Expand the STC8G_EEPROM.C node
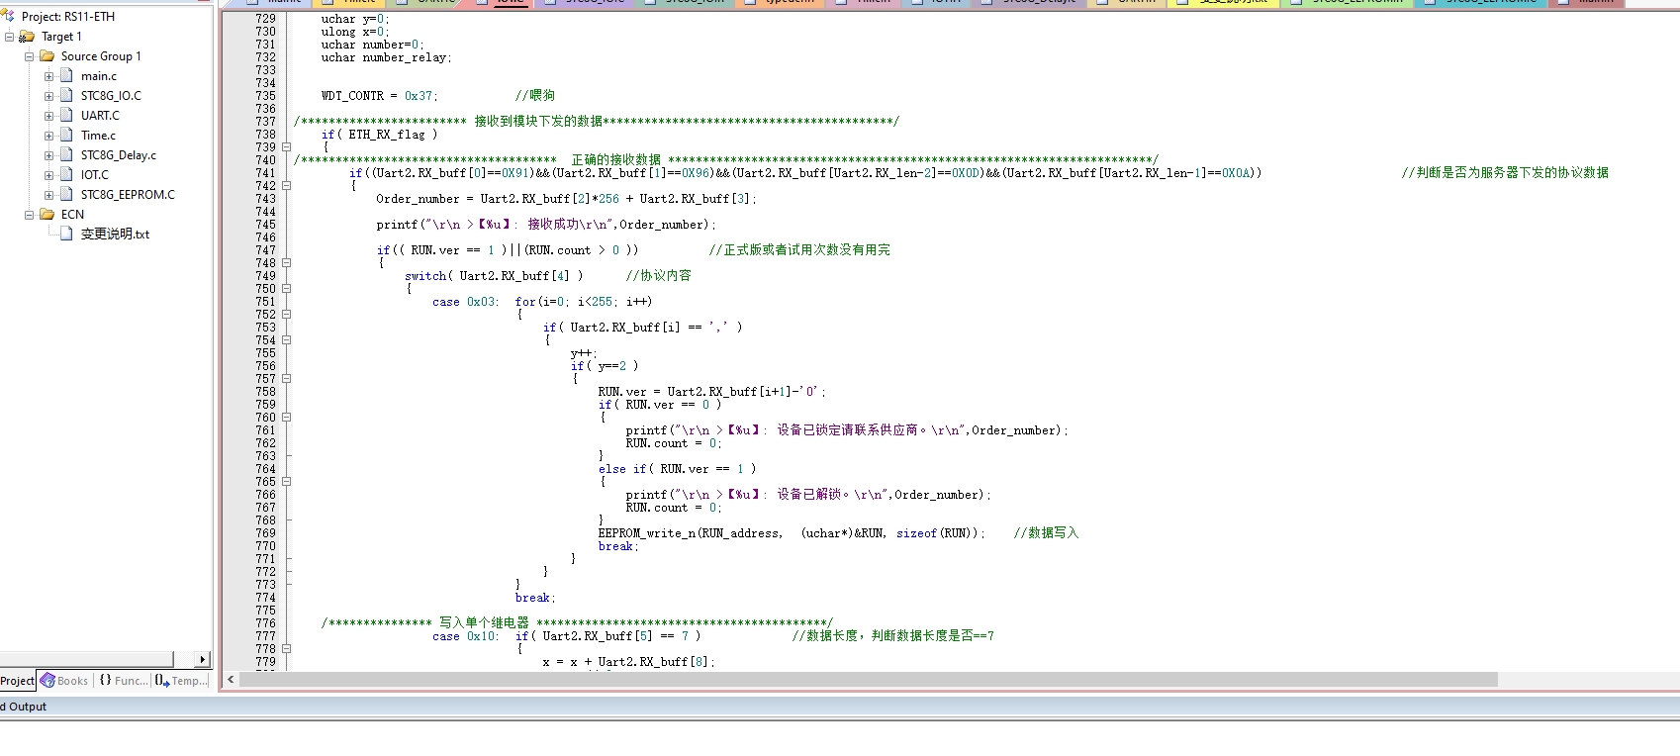The height and width of the screenshot is (756, 1680). tap(48, 195)
